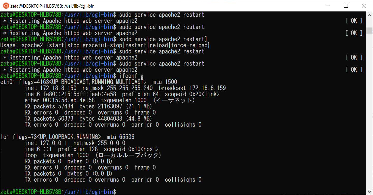
Task: Click the empty scrollbar track below the thumb
Action: coord(370,115)
